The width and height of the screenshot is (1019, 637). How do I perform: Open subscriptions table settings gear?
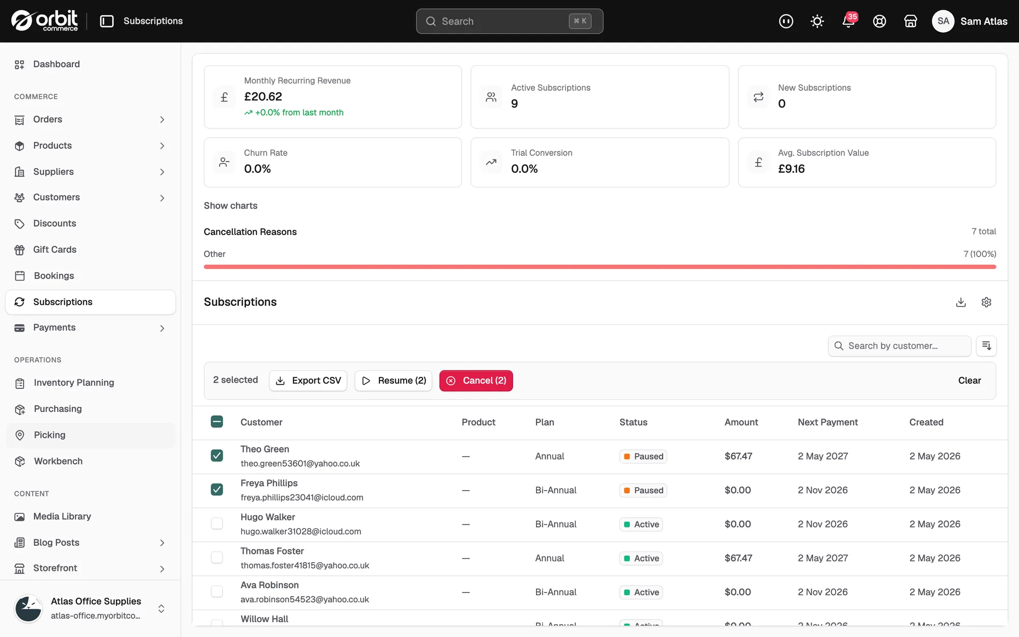click(986, 302)
